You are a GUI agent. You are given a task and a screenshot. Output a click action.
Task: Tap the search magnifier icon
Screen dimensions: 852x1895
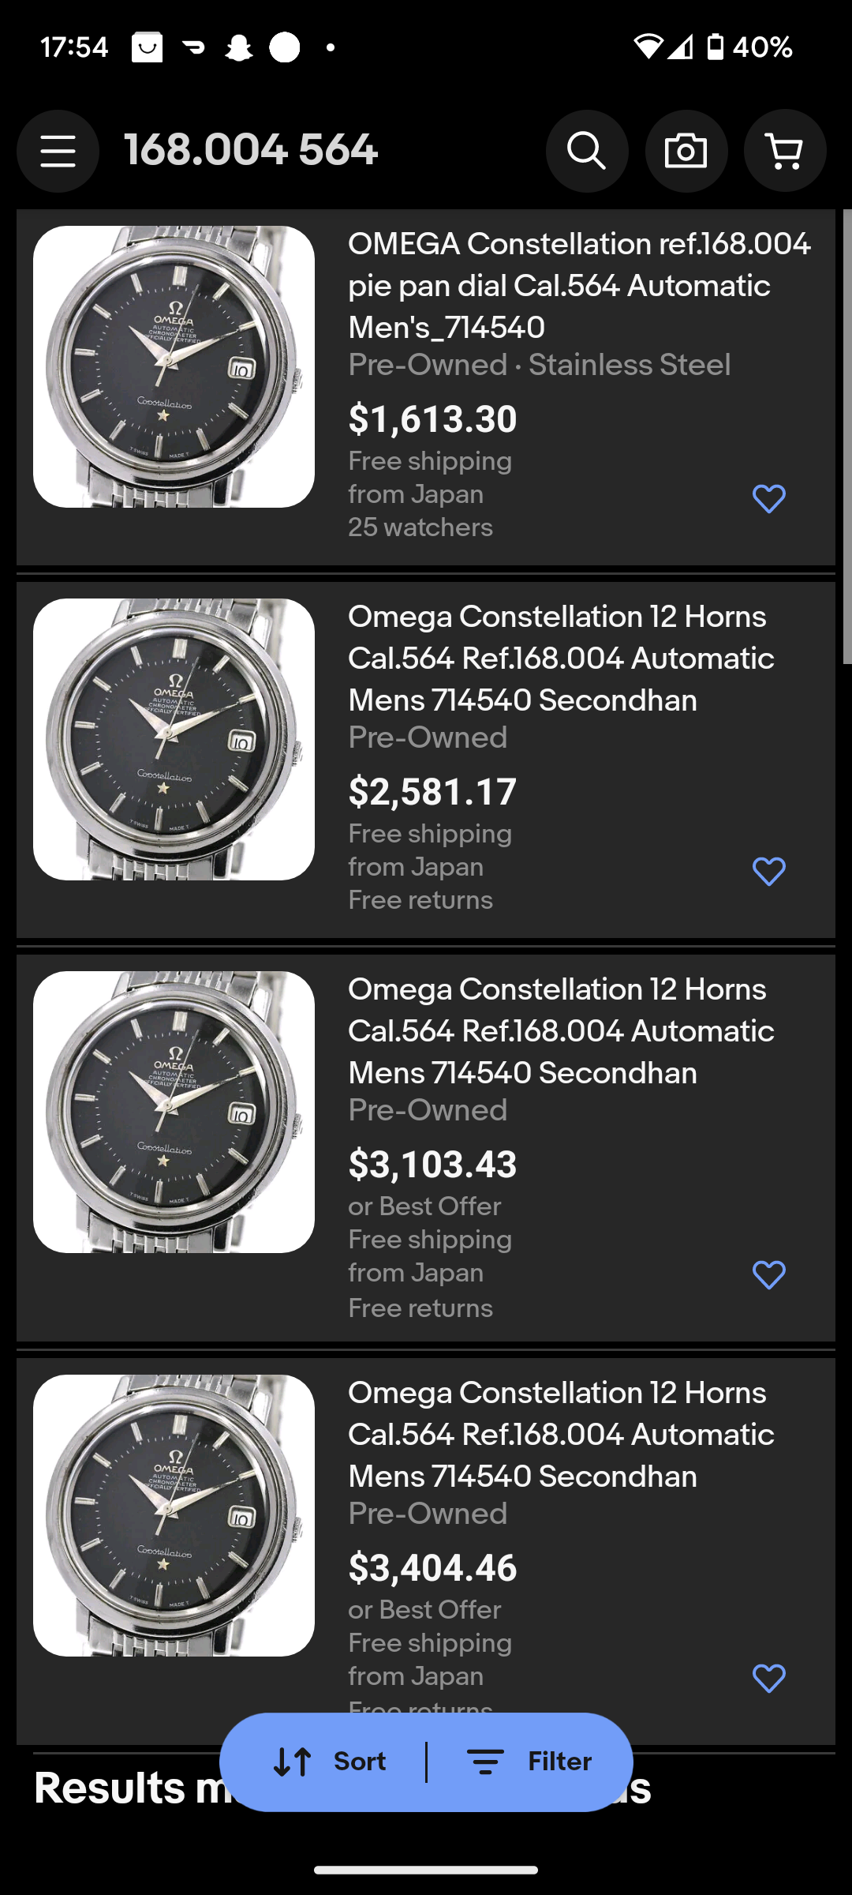click(587, 151)
